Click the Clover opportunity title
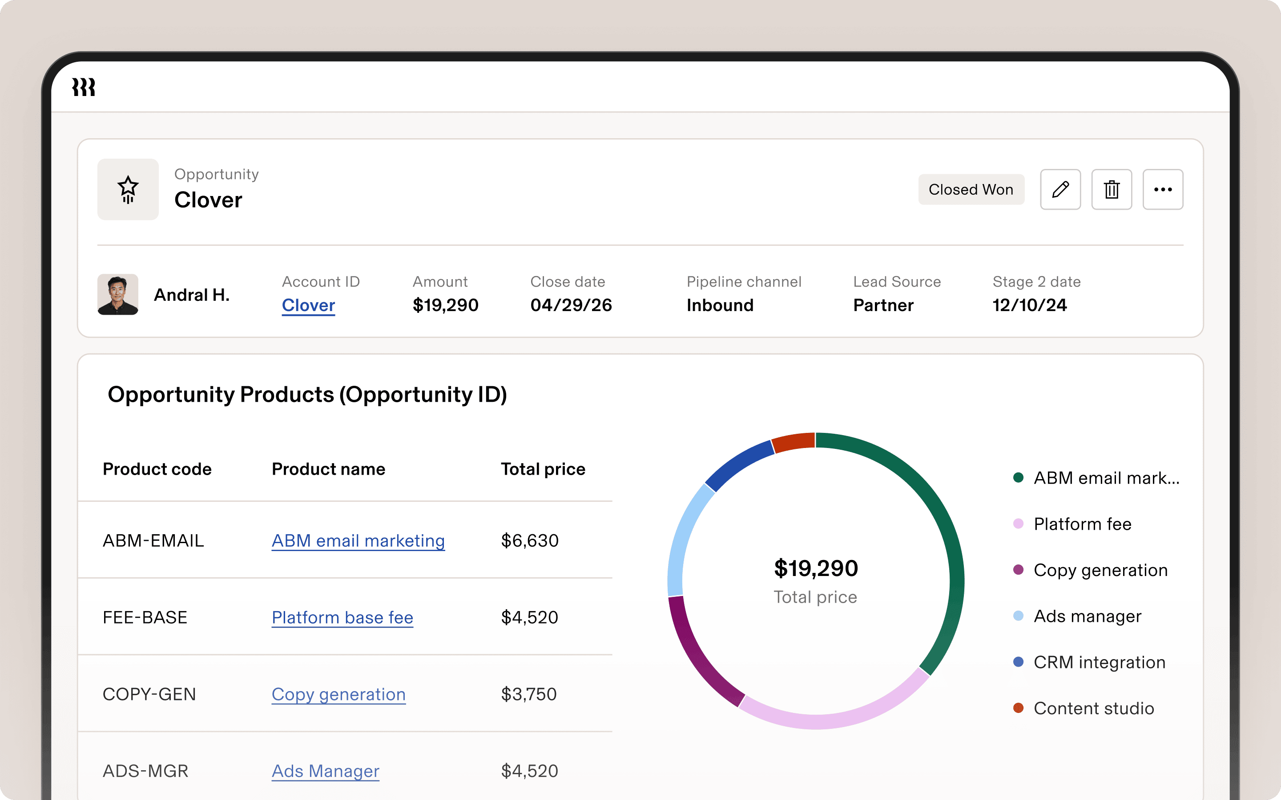 pyautogui.click(x=209, y=200)
